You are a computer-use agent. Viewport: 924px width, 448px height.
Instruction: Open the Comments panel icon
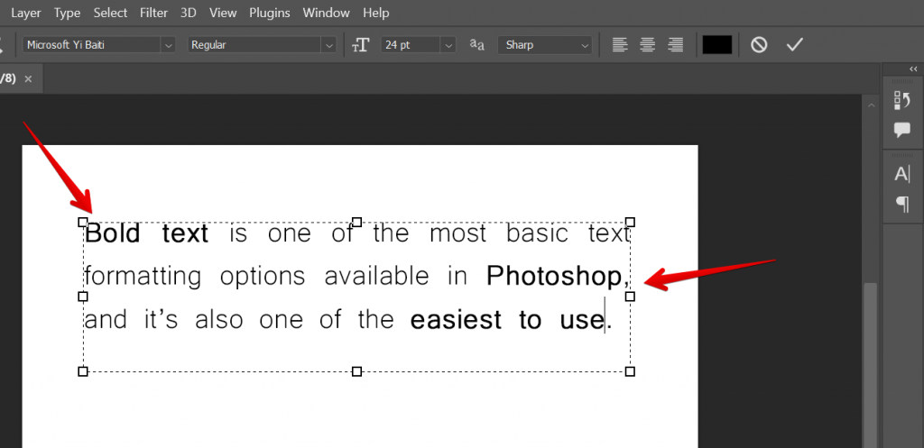pyautogui.click(x=901, y=130)
